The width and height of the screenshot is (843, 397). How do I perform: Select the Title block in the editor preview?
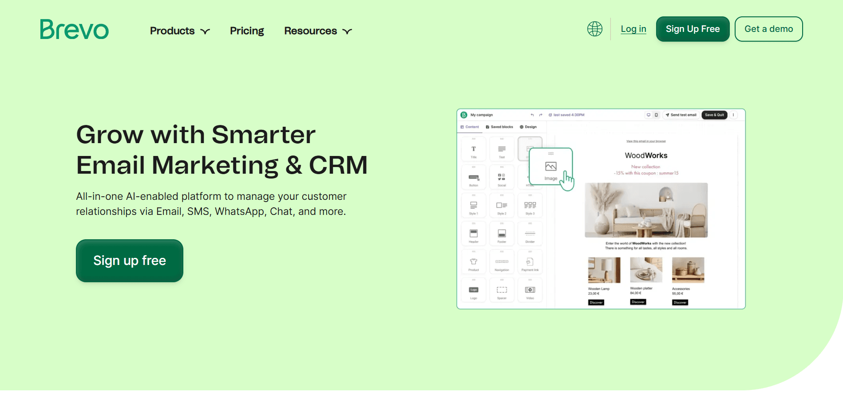(474, 149)
